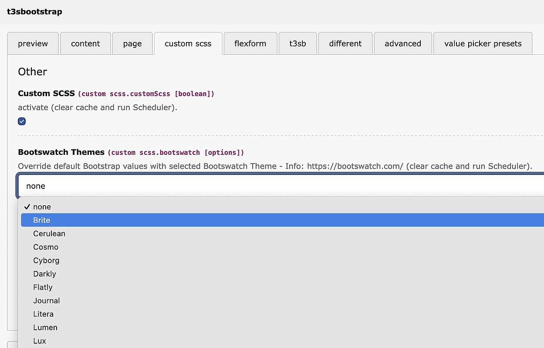
Task: Open the value picker presets tab
Action: (483, 43)
